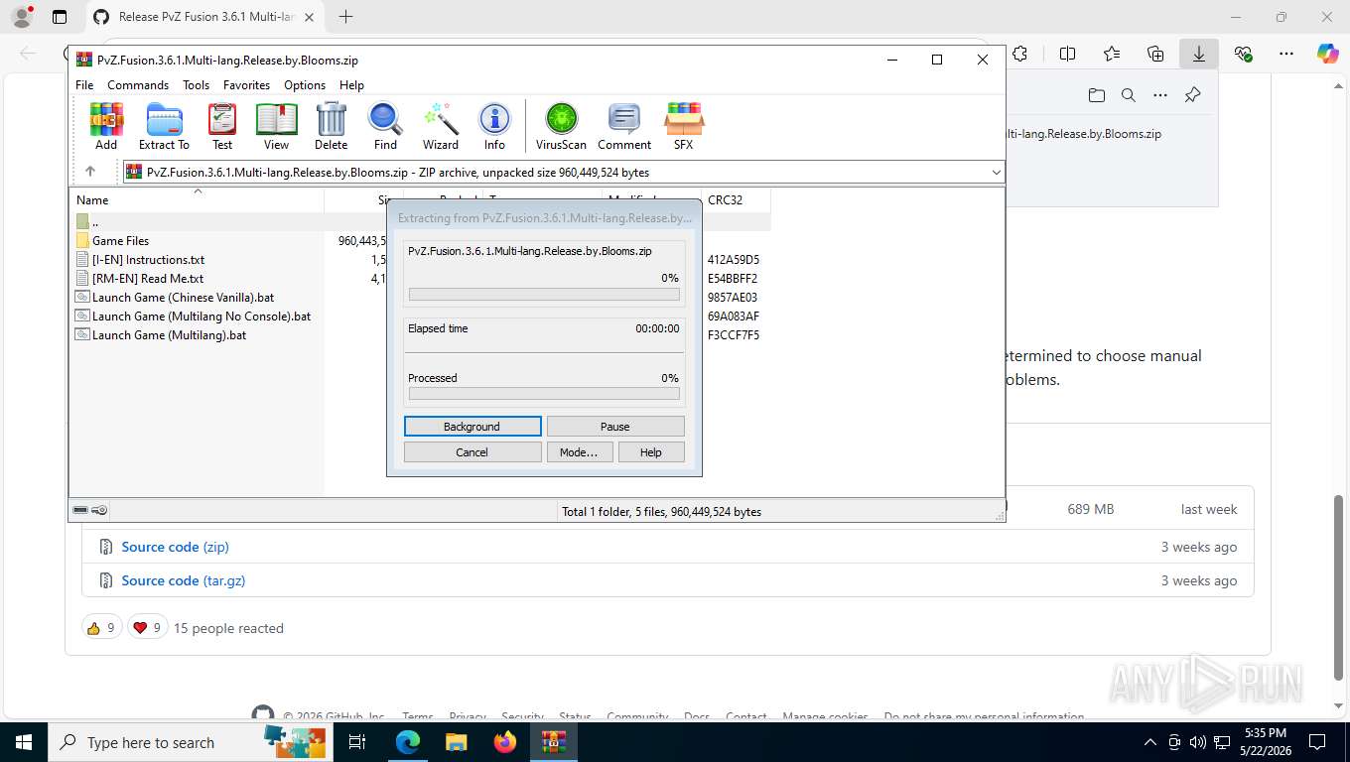The image size is (1350, 762).
Task: Open Microsoft Edge taskbar icon
Action: tap(407, 742)
